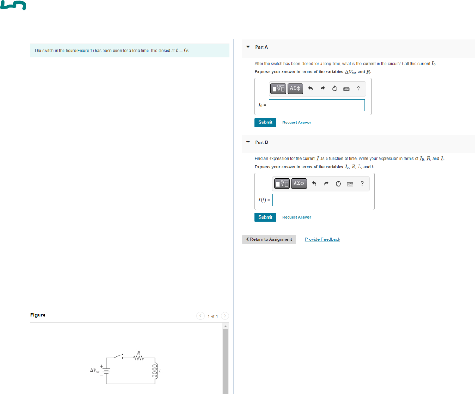Viewport: 475px width, 394px height.
Task: Switch back to Part A answer box
Action: coord(316,105)
